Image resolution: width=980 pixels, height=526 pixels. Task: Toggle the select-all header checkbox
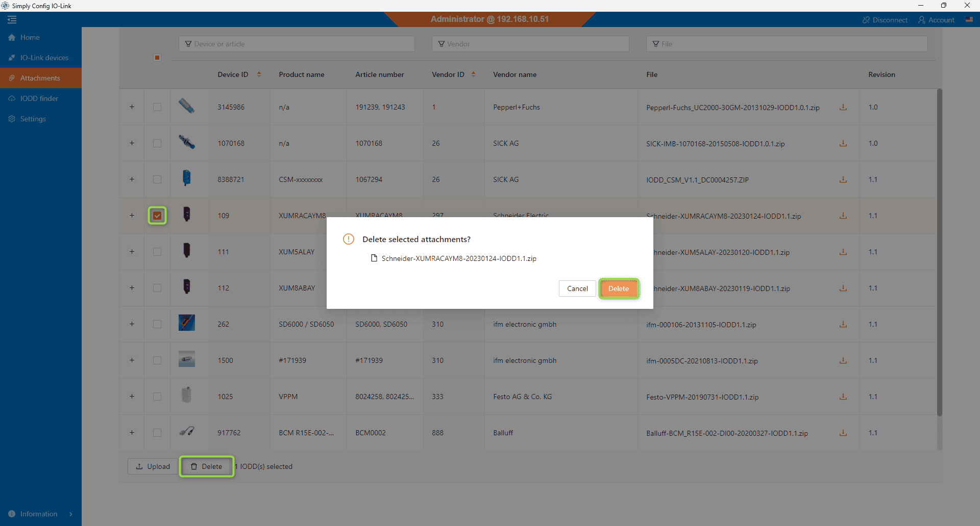click(157, 58)
